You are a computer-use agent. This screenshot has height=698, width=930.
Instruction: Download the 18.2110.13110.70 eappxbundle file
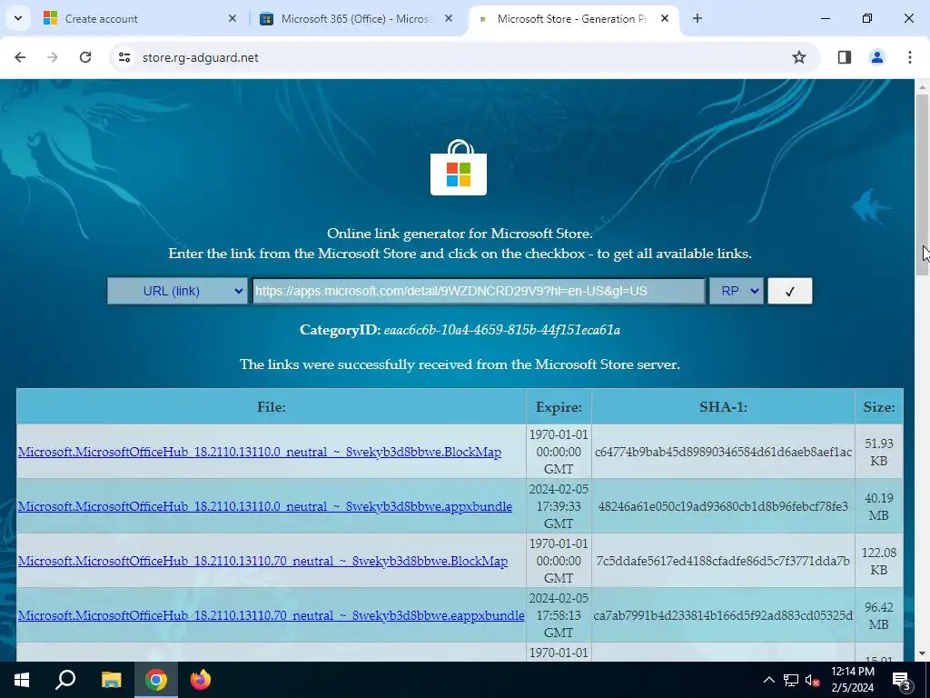point(271,615)
